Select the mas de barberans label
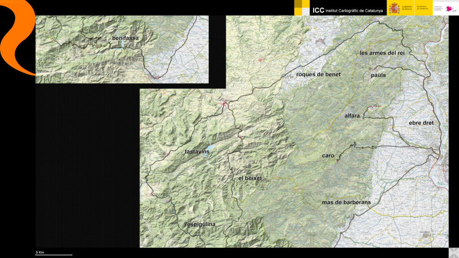This screenshot has height=258, width=459. (x=346, y=202)
